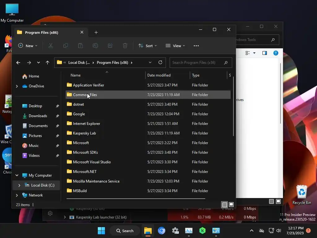Expand Kaspersky Lab launcher process row
Viewport: 317px width, 238px height.
(65, 217)
